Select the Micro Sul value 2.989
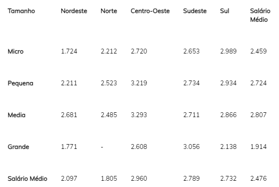The width and height of the screenshot is (279, 187). click(x=228, y=52)
